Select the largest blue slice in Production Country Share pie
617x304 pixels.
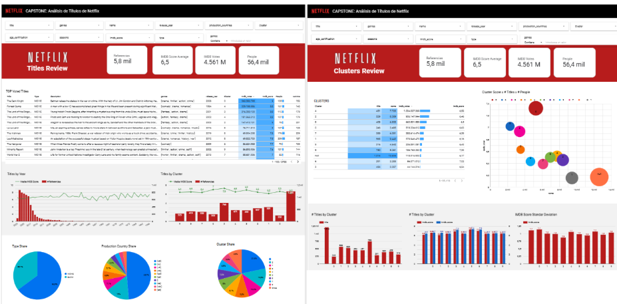pyautogui.click(x=140, y=275)
